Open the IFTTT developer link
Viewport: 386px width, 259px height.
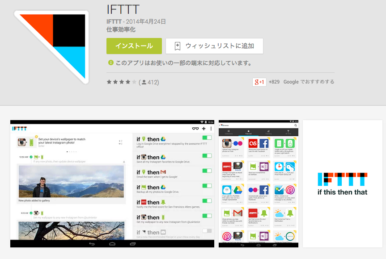point(114,21)
